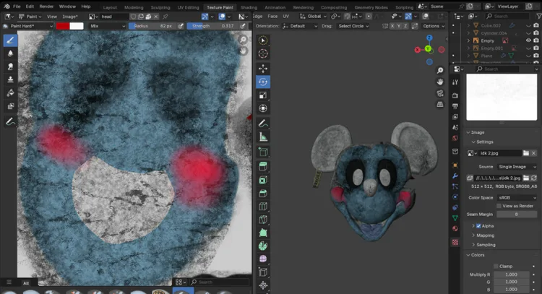The width and height of the screenshot is (542, 294).
Task: Select the Draw brush tool
Action: (x=11, y=40)
